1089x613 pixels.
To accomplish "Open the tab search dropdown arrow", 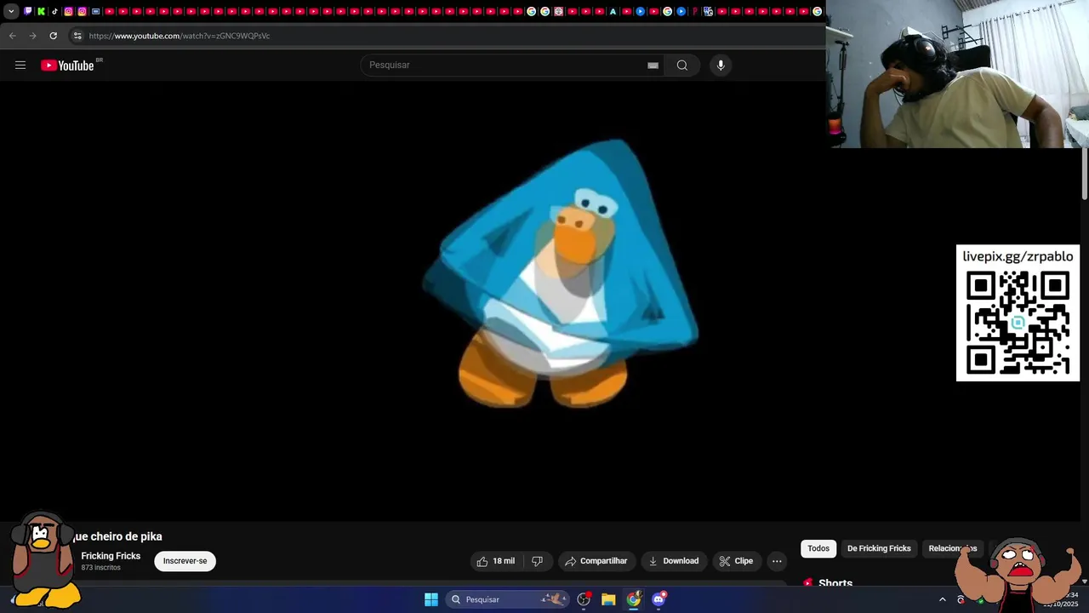I will 11,11.
